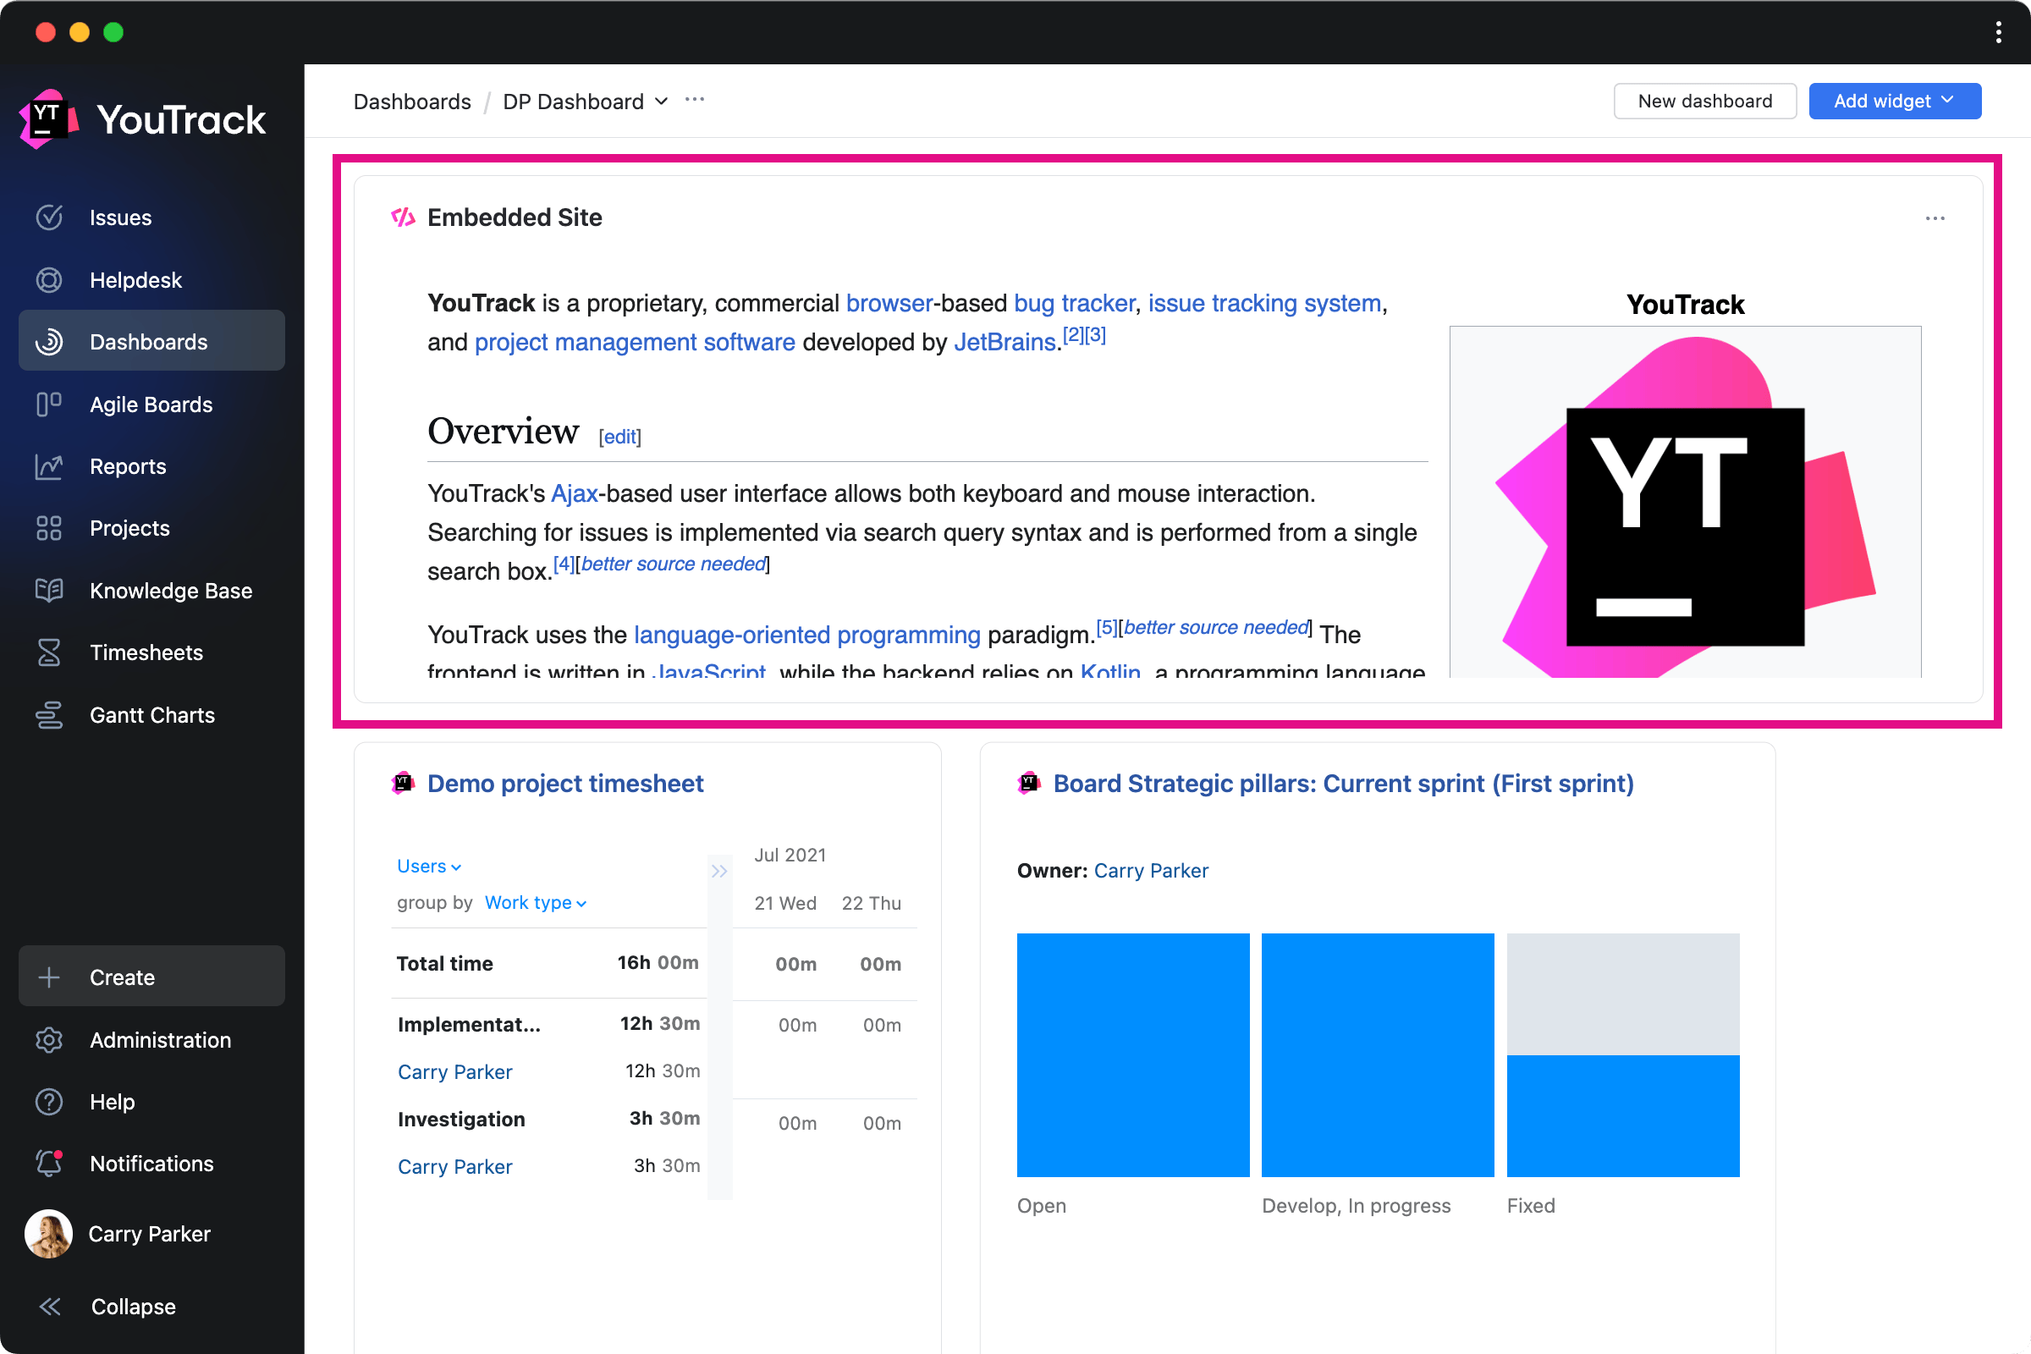Screen dimensions: 2031x1354
Task: Click the Fixed bar in sprint chart
Action: (x=1621, y=1115)
